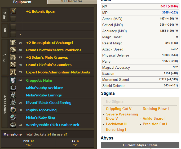The height and width of the screenshot is (149, 181).
Task: Click the Grogget's Helm icon
Action: coord(13,80)
